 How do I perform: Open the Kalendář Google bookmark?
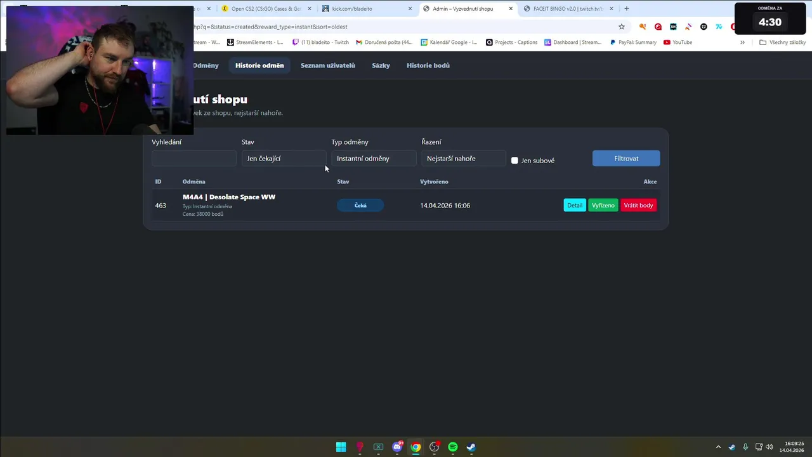(x=449, y=43)
